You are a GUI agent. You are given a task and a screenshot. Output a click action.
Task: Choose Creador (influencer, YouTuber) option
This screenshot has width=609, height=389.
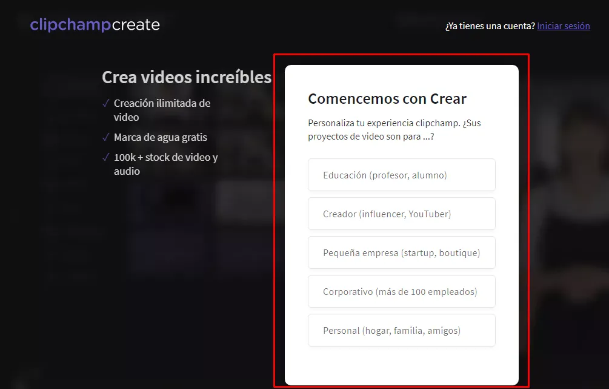(402, 214)
